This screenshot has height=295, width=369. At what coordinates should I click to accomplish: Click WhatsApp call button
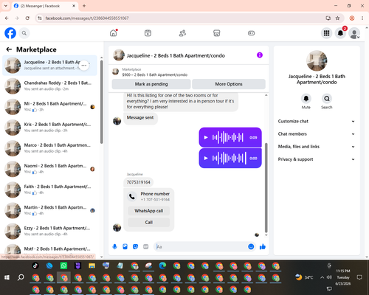click(149, 211)
